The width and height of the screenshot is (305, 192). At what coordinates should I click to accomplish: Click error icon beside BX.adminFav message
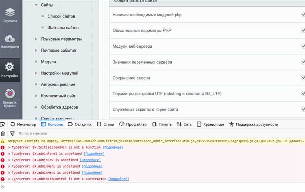click(2, 160)
